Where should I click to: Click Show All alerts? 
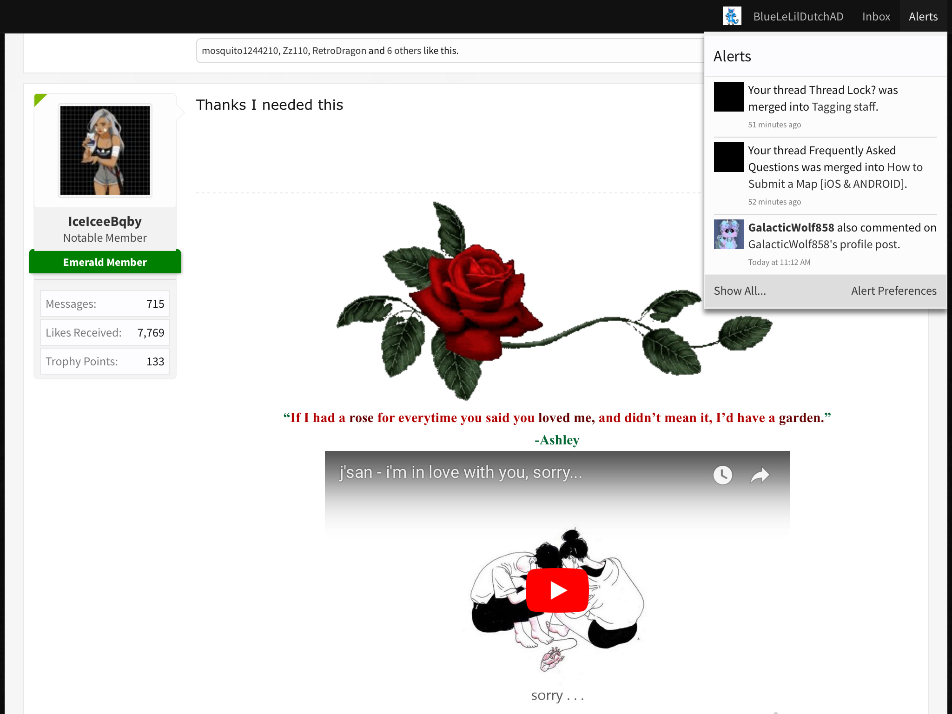click(x=740, y=291)
